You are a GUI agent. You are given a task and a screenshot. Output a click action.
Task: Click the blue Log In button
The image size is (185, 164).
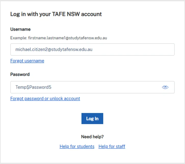tap(92, 119)
